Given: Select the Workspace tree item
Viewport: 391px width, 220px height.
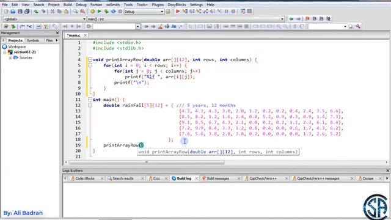Looking at the screenshot, I should pyautogui.click(x=16, y=46).
